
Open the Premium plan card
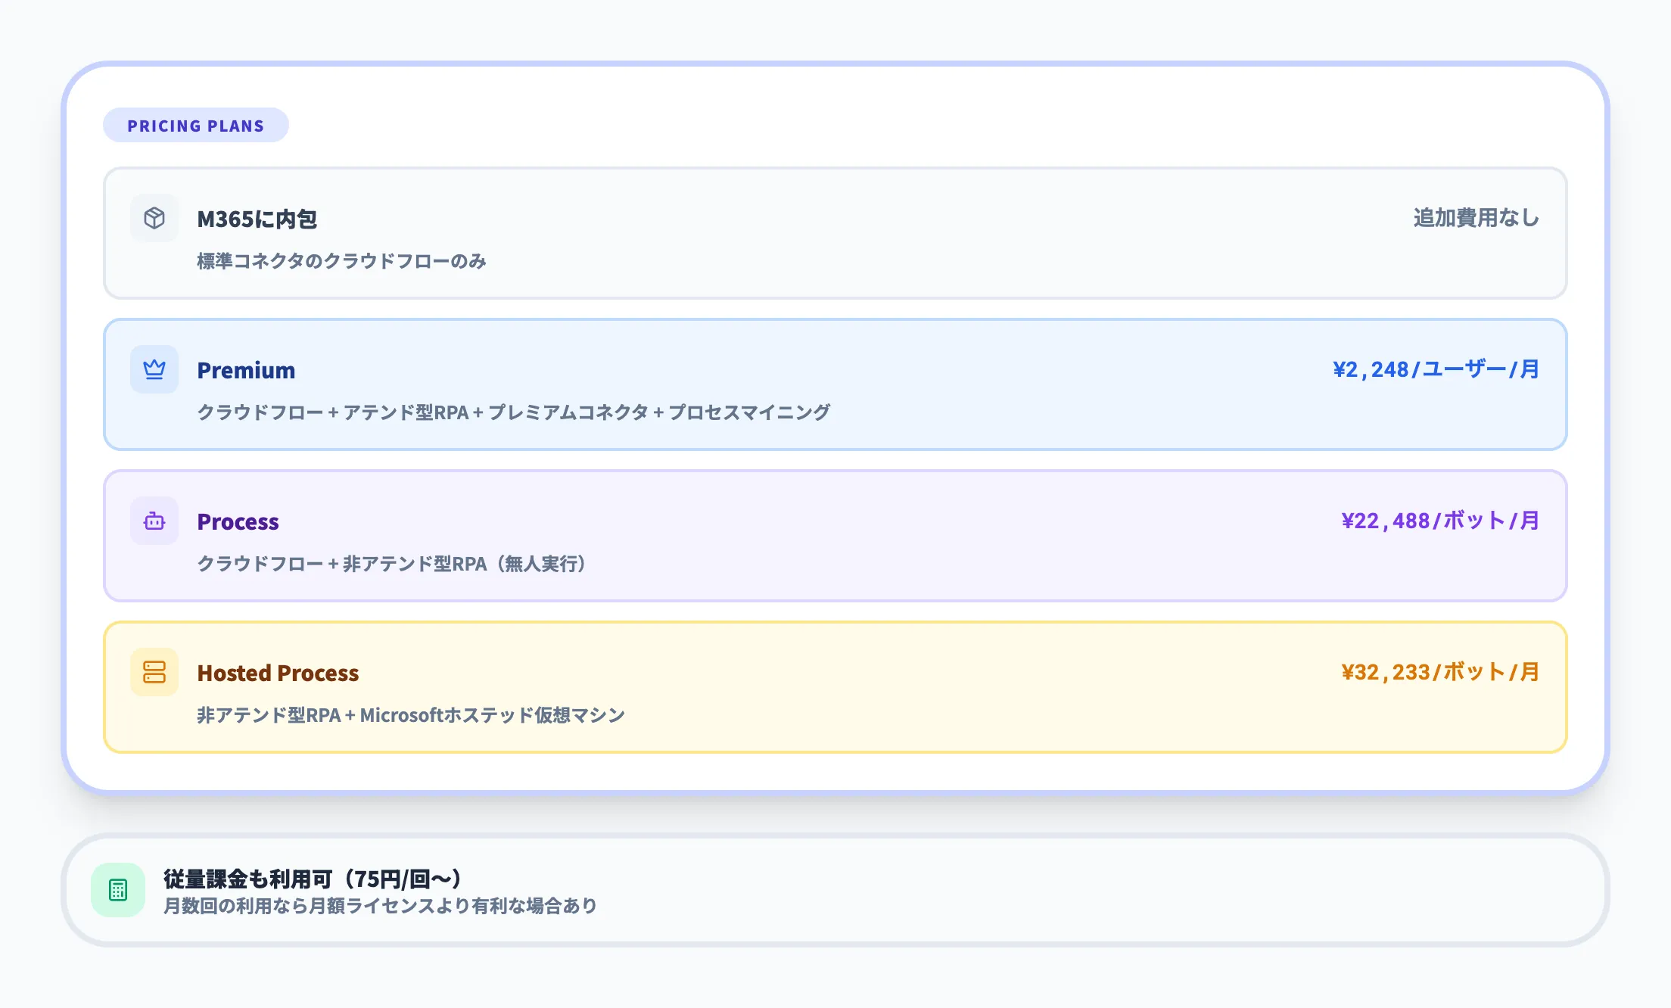click(x=832, y=384)
